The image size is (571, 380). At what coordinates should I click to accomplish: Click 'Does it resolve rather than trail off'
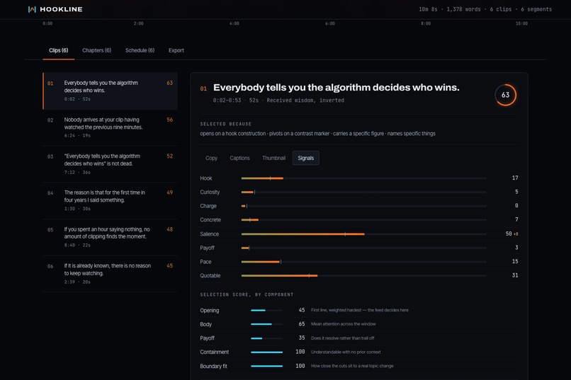coord(343,338)
